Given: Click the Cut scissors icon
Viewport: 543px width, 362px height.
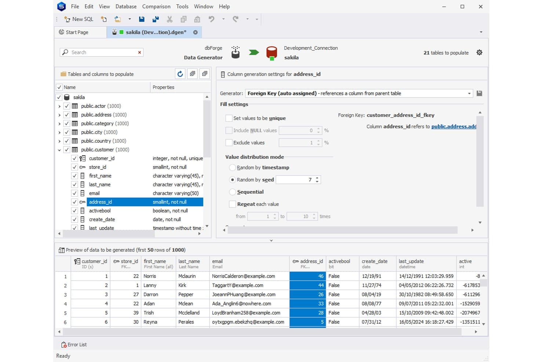Looking at the screenshot, I should point(170,19).
